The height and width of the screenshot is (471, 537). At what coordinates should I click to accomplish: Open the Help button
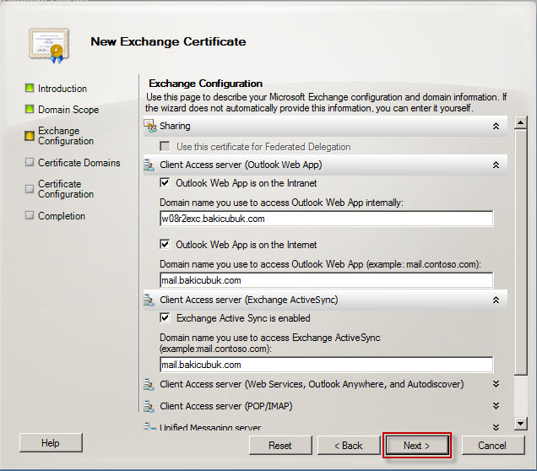point(51,443)
